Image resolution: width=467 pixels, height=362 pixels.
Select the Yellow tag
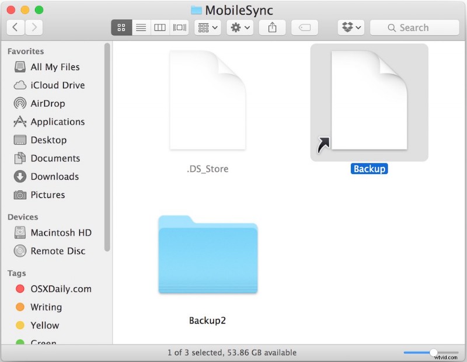(x=45, y=325)
